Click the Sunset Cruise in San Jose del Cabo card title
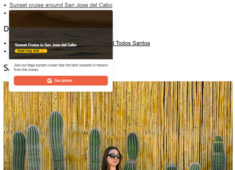Viewport: 235px width, 170px height. [x=46, y=45]
